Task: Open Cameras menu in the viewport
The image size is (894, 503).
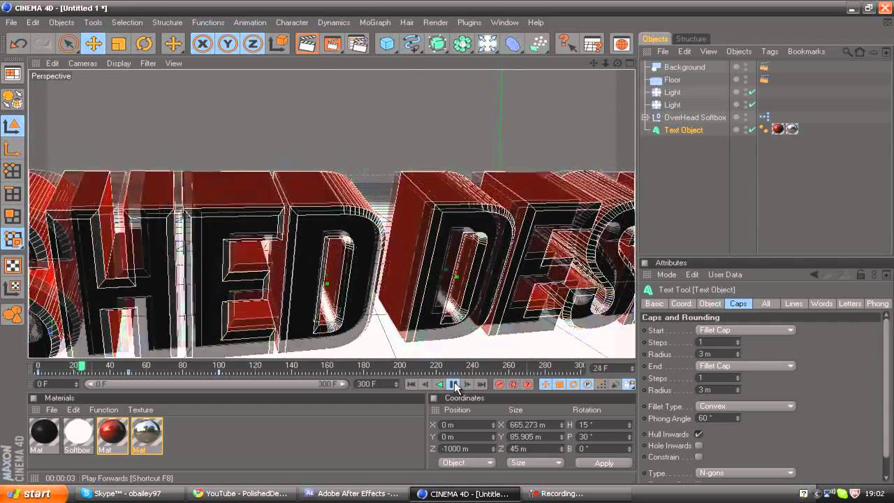Action: tap(82, 63)
